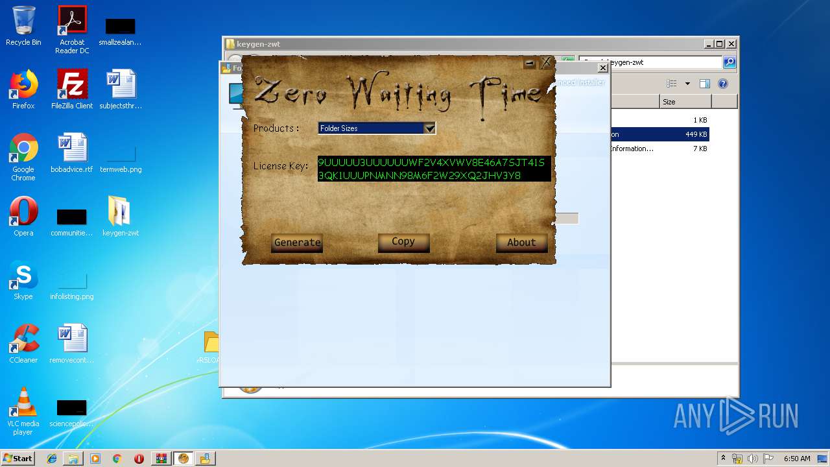Click the Explorer search magnifier button

point(729,62)
